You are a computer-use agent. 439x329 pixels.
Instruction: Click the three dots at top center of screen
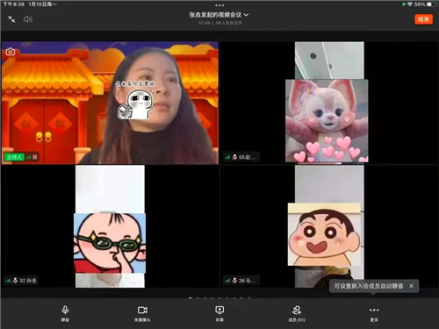point(219,5)
